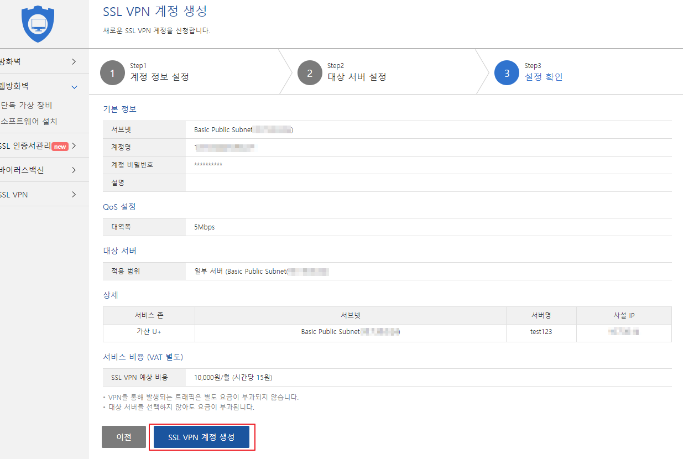Open 소프트웨어 설치 submenu item
The width and height of the screenshot is (694, 459).
(x=29, y=121)
